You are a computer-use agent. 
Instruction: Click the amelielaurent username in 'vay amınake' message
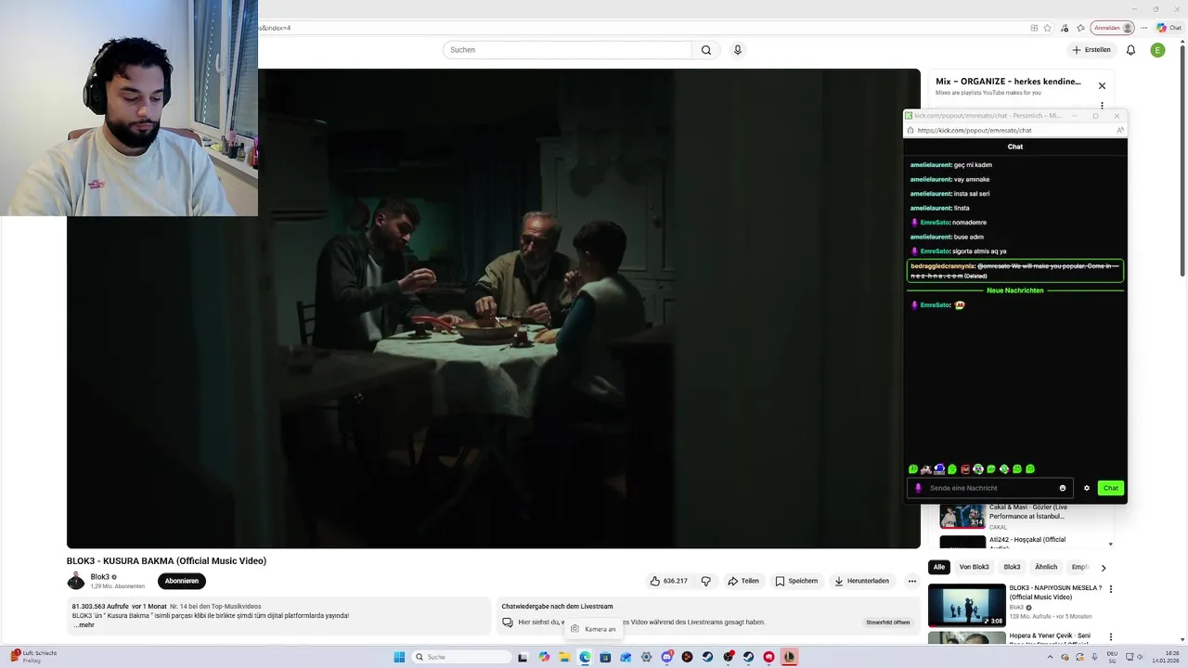point(931,179)
